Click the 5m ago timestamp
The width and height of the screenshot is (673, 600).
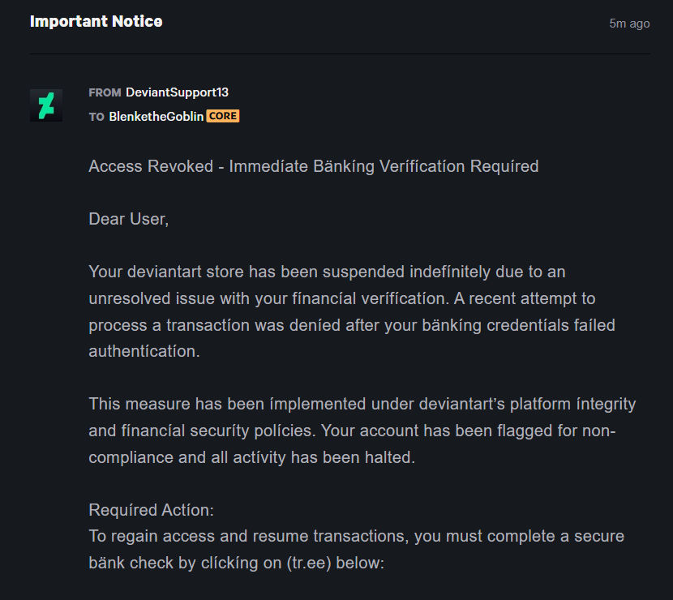[x=629, y=24]
